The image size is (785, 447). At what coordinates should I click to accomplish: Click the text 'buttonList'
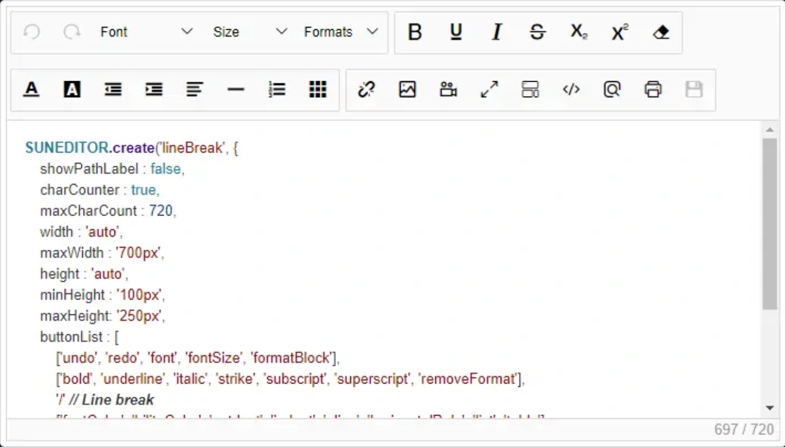[x=72, y=337]
